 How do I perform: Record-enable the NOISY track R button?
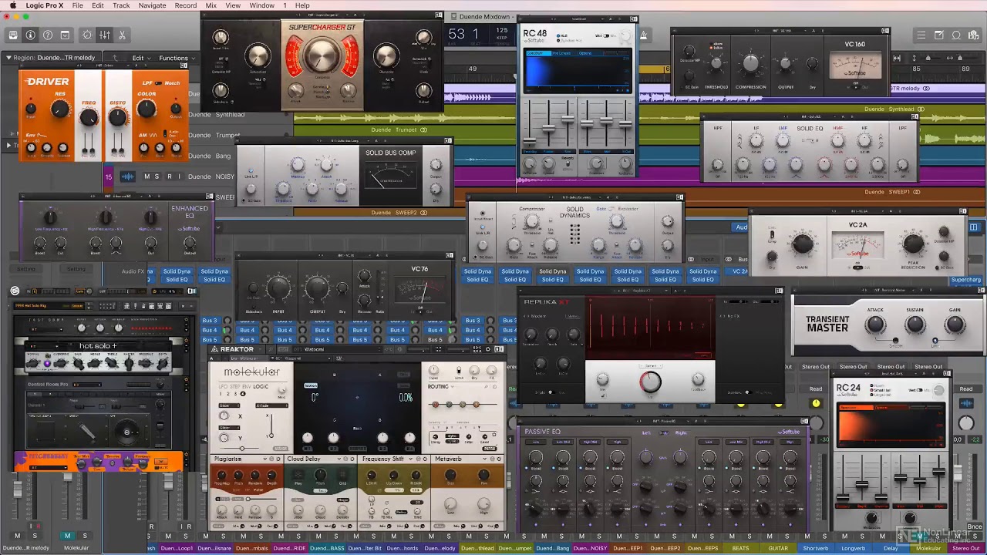tap(168, 177)
